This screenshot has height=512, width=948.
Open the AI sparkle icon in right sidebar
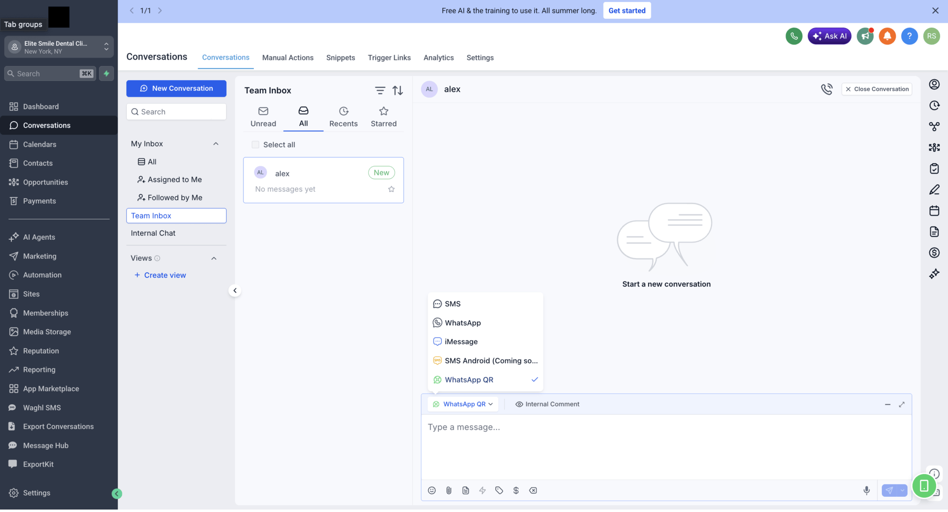click(x=934, y=274)
